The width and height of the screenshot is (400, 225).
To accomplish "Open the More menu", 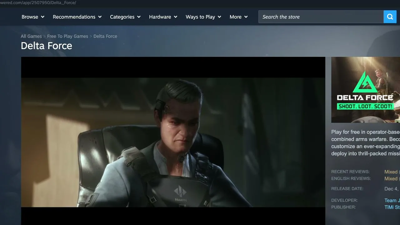I will [239, 17].
